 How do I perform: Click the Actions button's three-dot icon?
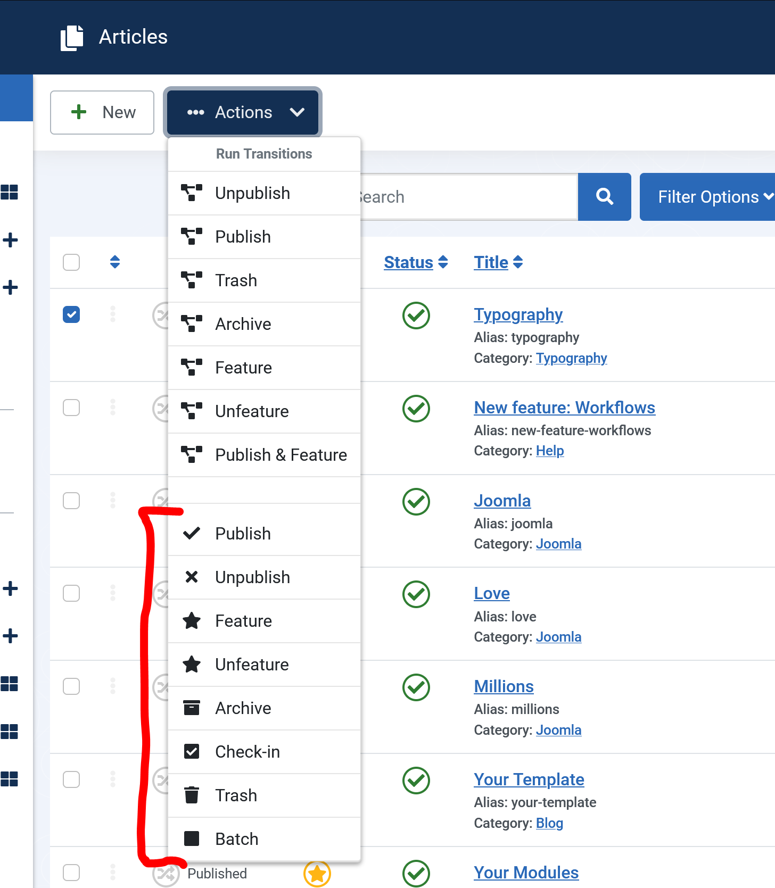click(x=195, y=112)
